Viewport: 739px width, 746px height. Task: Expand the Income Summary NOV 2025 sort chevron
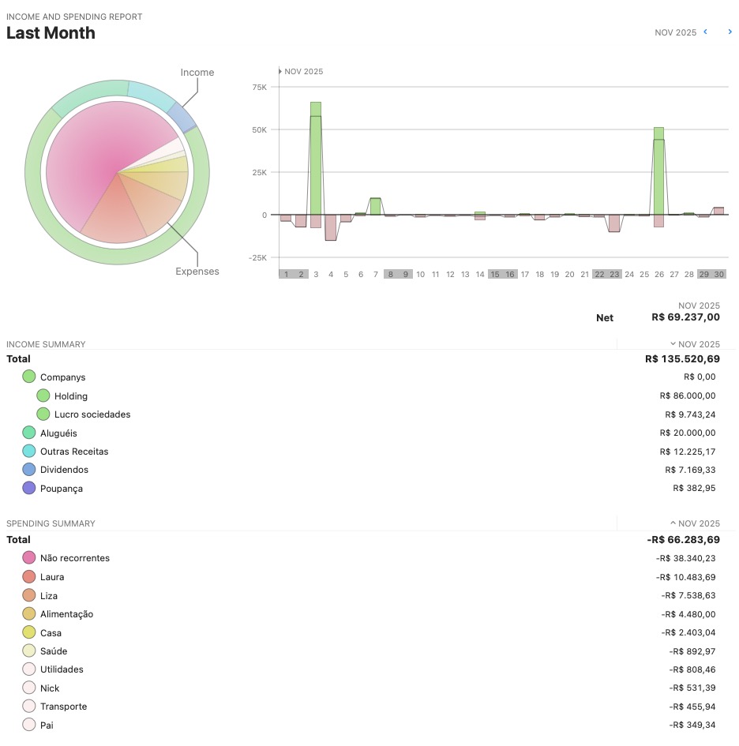673,344
